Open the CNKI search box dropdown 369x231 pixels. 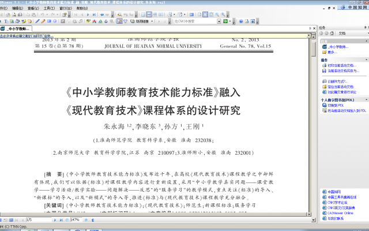219,21
